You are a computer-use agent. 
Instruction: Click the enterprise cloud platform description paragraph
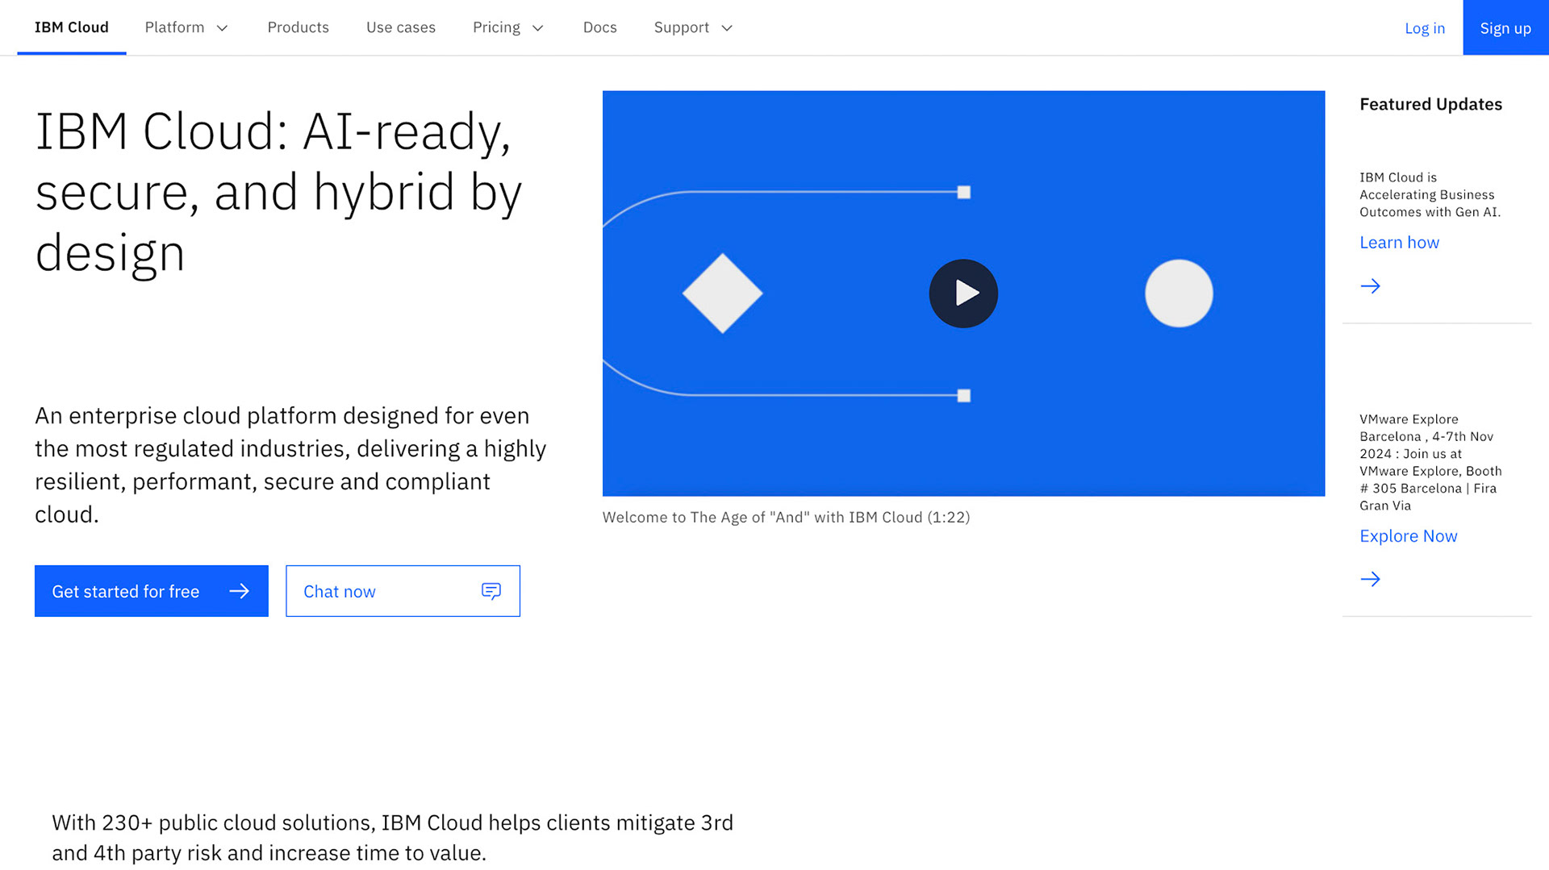pyautogui.click(x=290, y=464)
